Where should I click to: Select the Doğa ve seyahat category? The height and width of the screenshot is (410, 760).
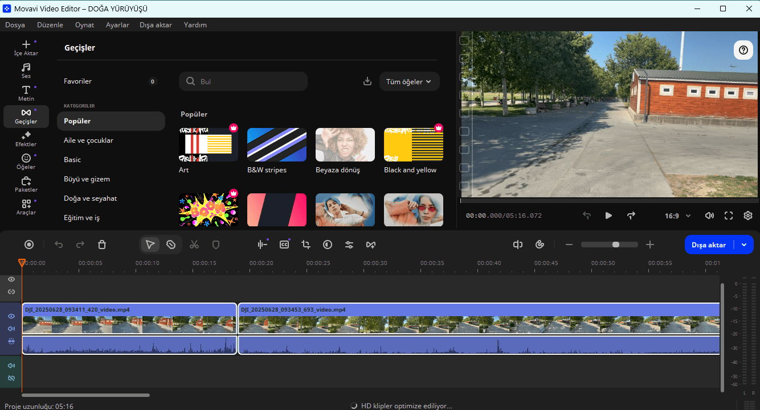[90, 198]
